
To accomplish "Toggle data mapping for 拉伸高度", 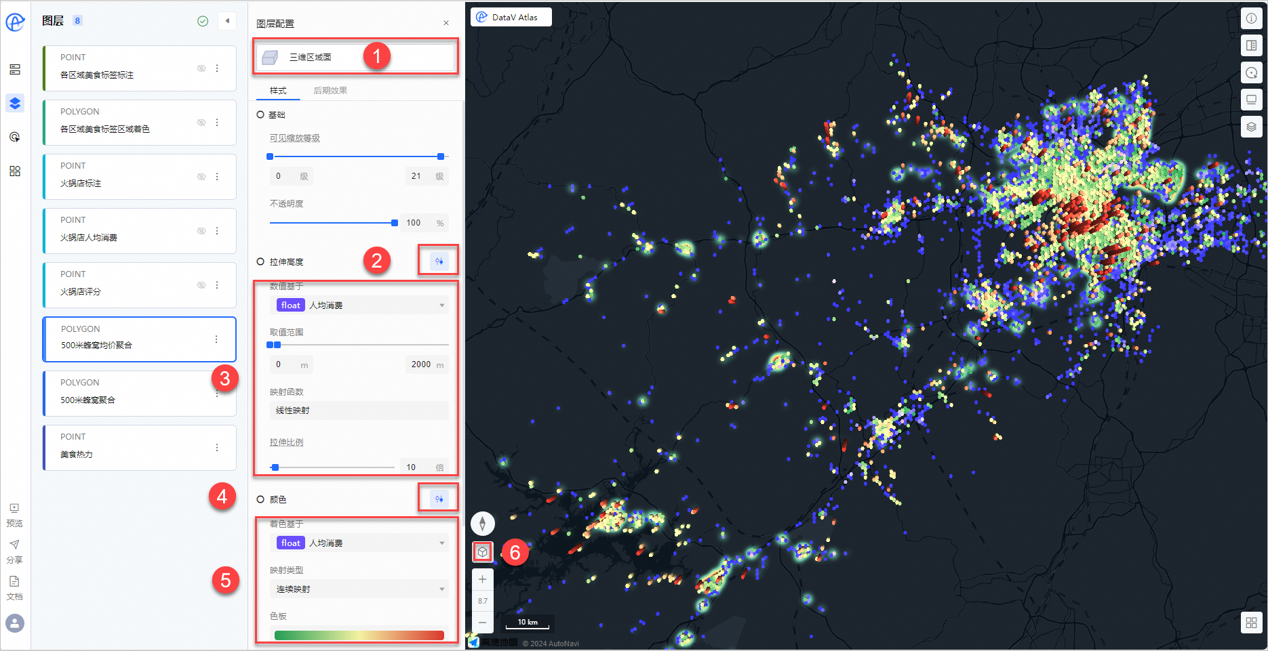I will click(x=439, y=261).
